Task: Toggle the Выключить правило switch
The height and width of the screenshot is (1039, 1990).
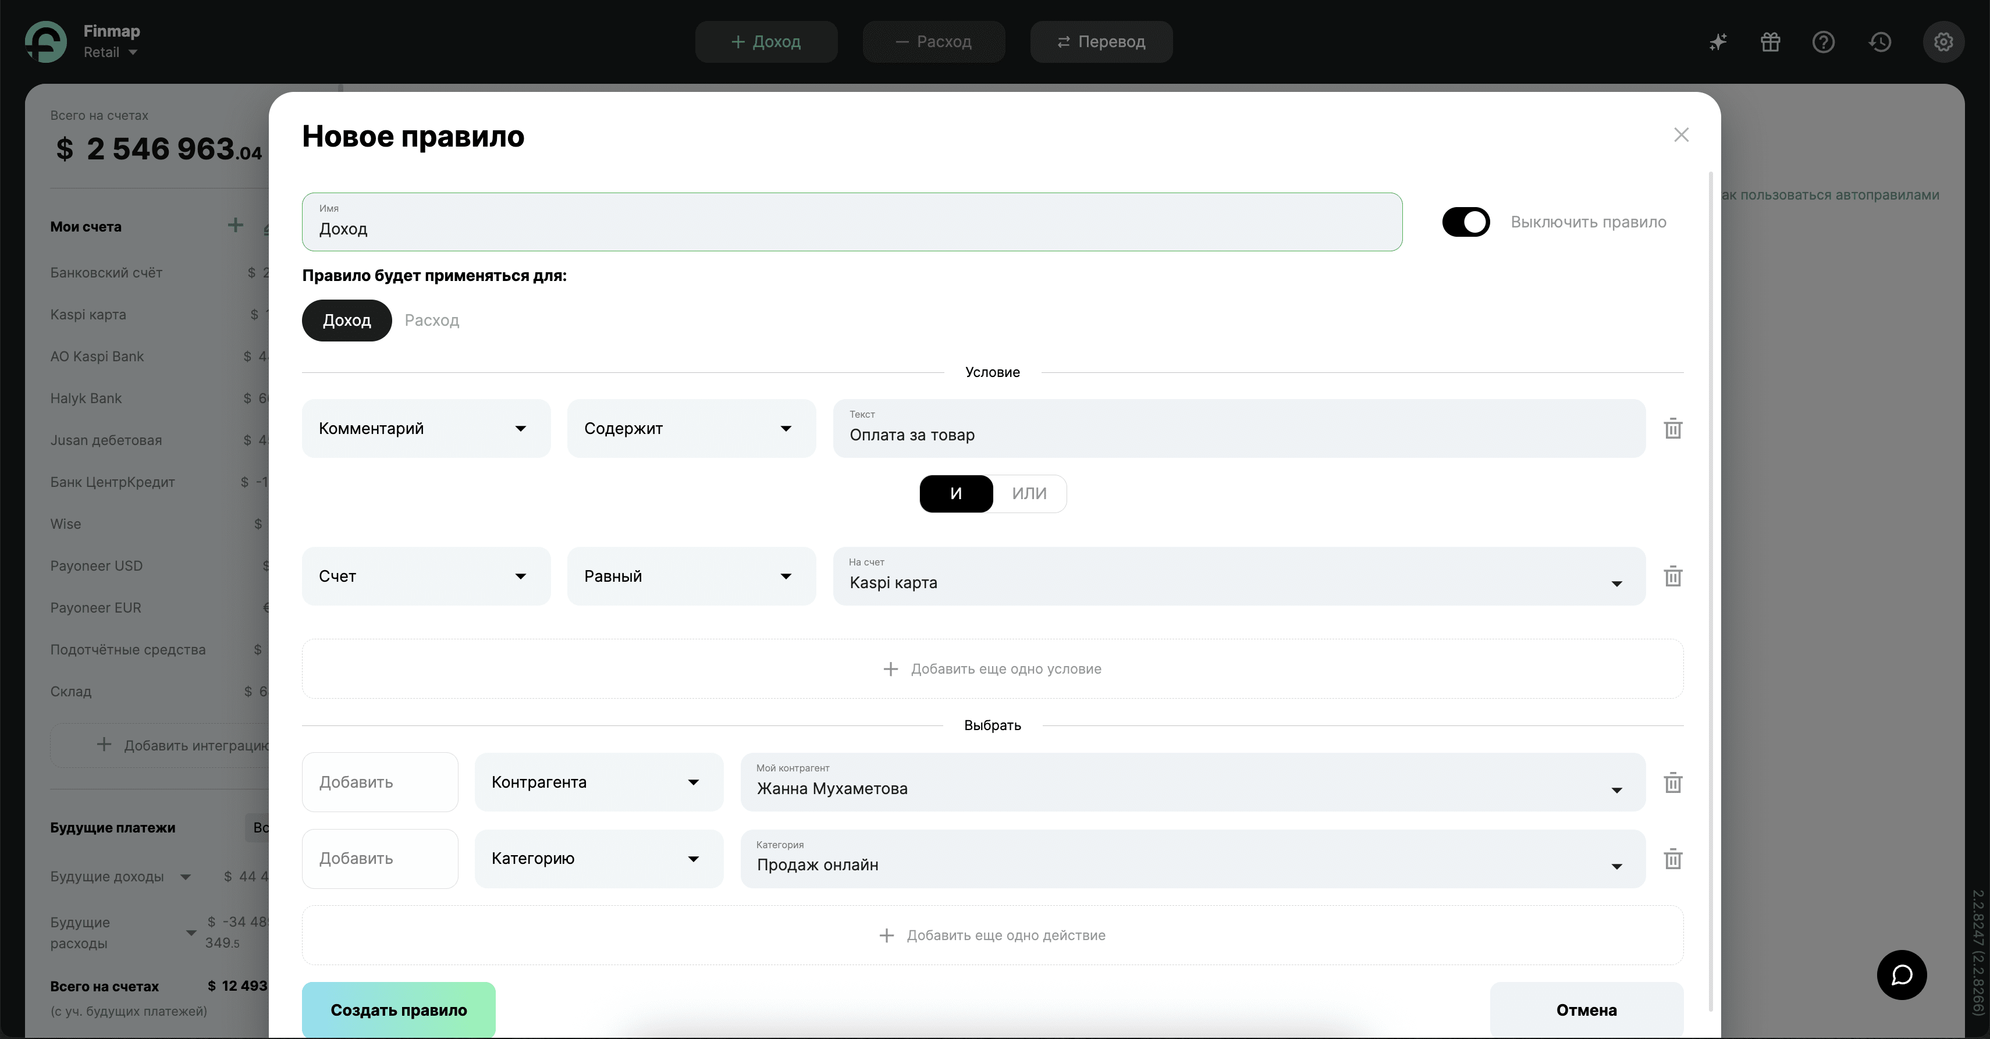Action: (1466, 222)
